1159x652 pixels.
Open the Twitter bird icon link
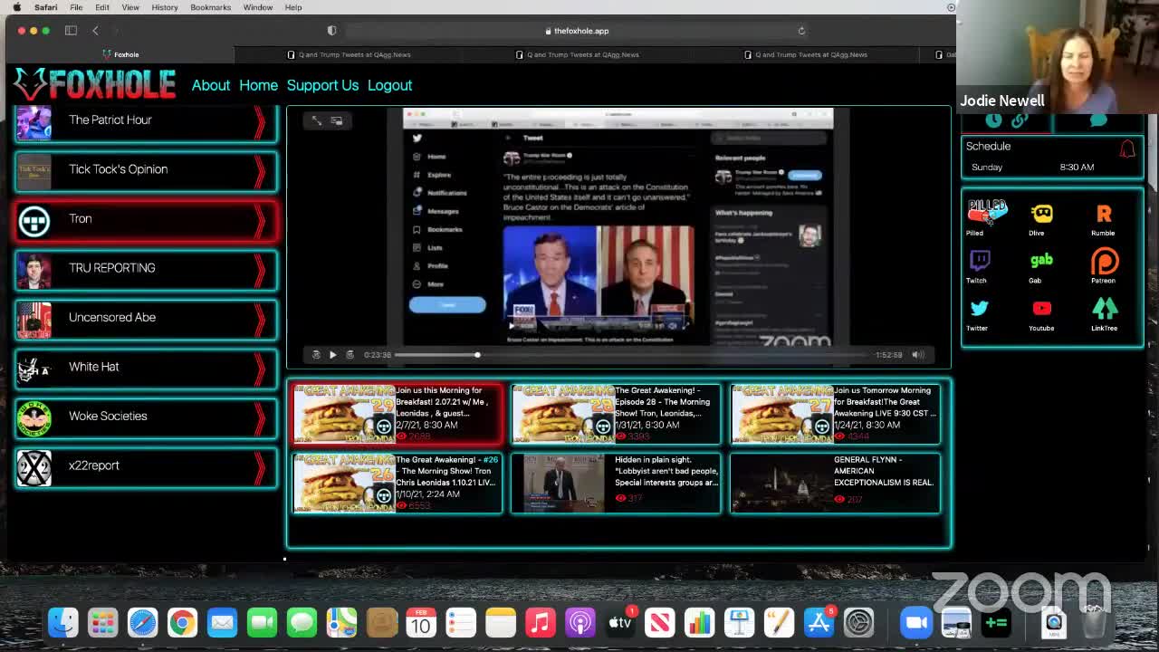(979, 309)
